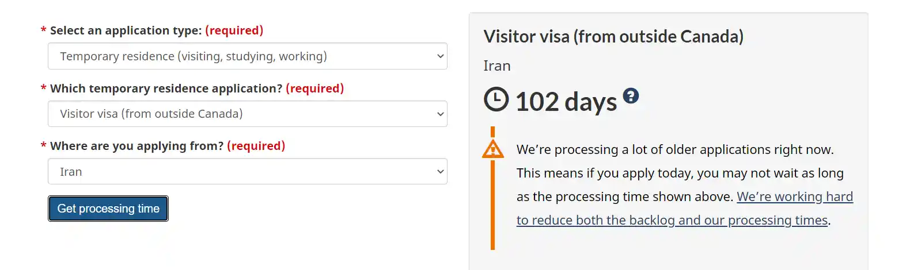Click the orange vertical alert bar
910x270 pixels.
pos(492,207)
